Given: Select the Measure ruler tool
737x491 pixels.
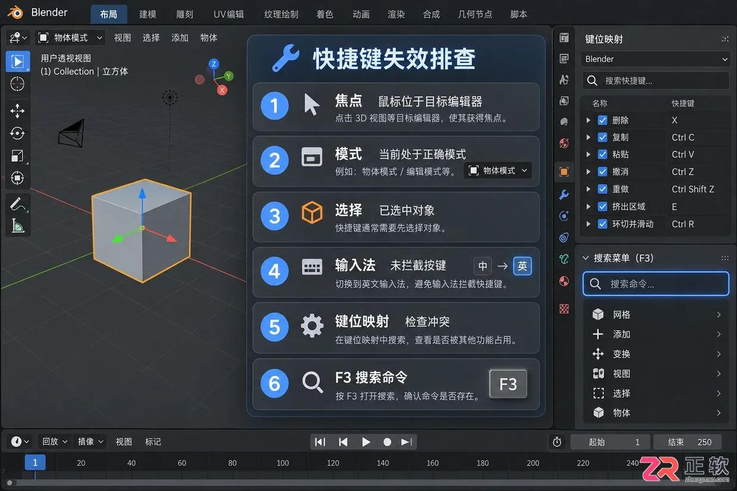Looking at the screenshot, I should click(x=18, y=226).
